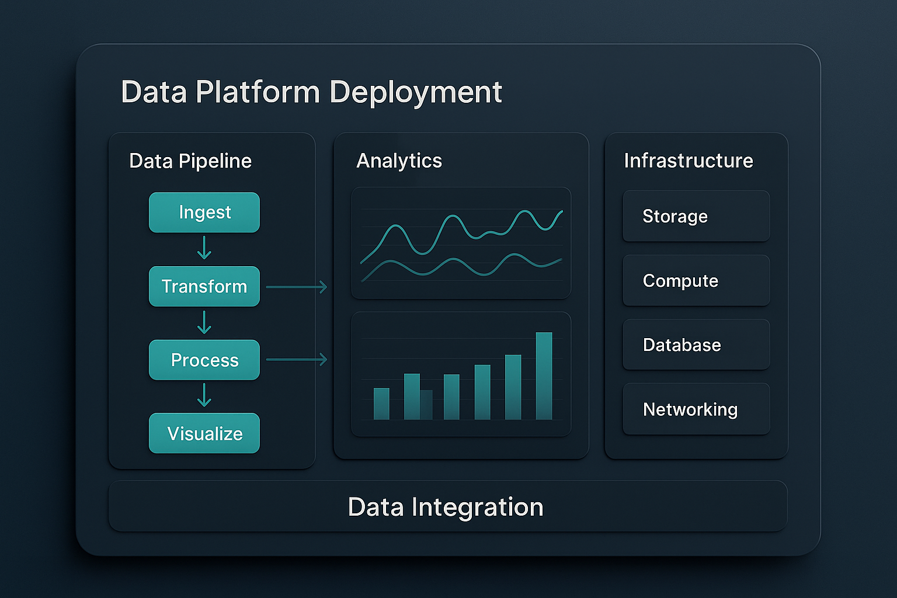
Task: Open the Process stage
Action: (204, 360)
